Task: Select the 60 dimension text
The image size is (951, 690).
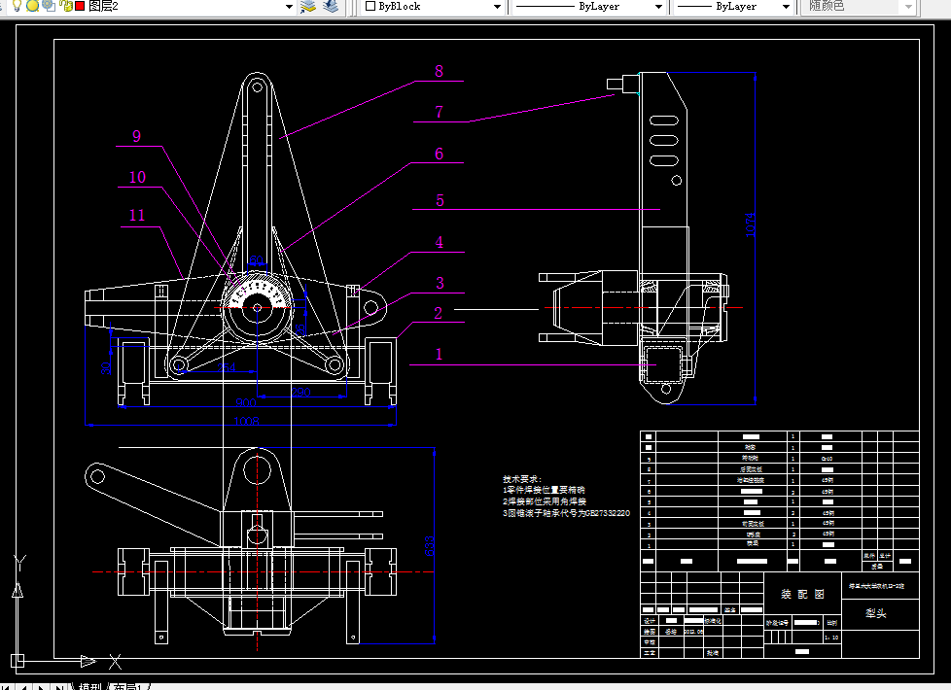Action: 256,260
